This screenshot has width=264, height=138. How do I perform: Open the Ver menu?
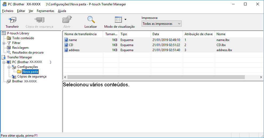pyautogui.click(x=31, y=11)
